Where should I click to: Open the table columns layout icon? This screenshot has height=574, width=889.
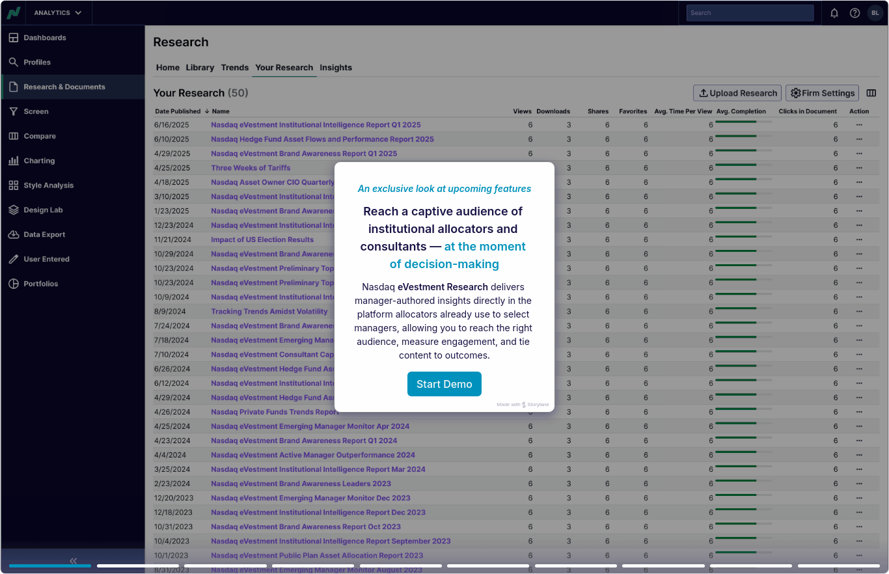(871, 93)
